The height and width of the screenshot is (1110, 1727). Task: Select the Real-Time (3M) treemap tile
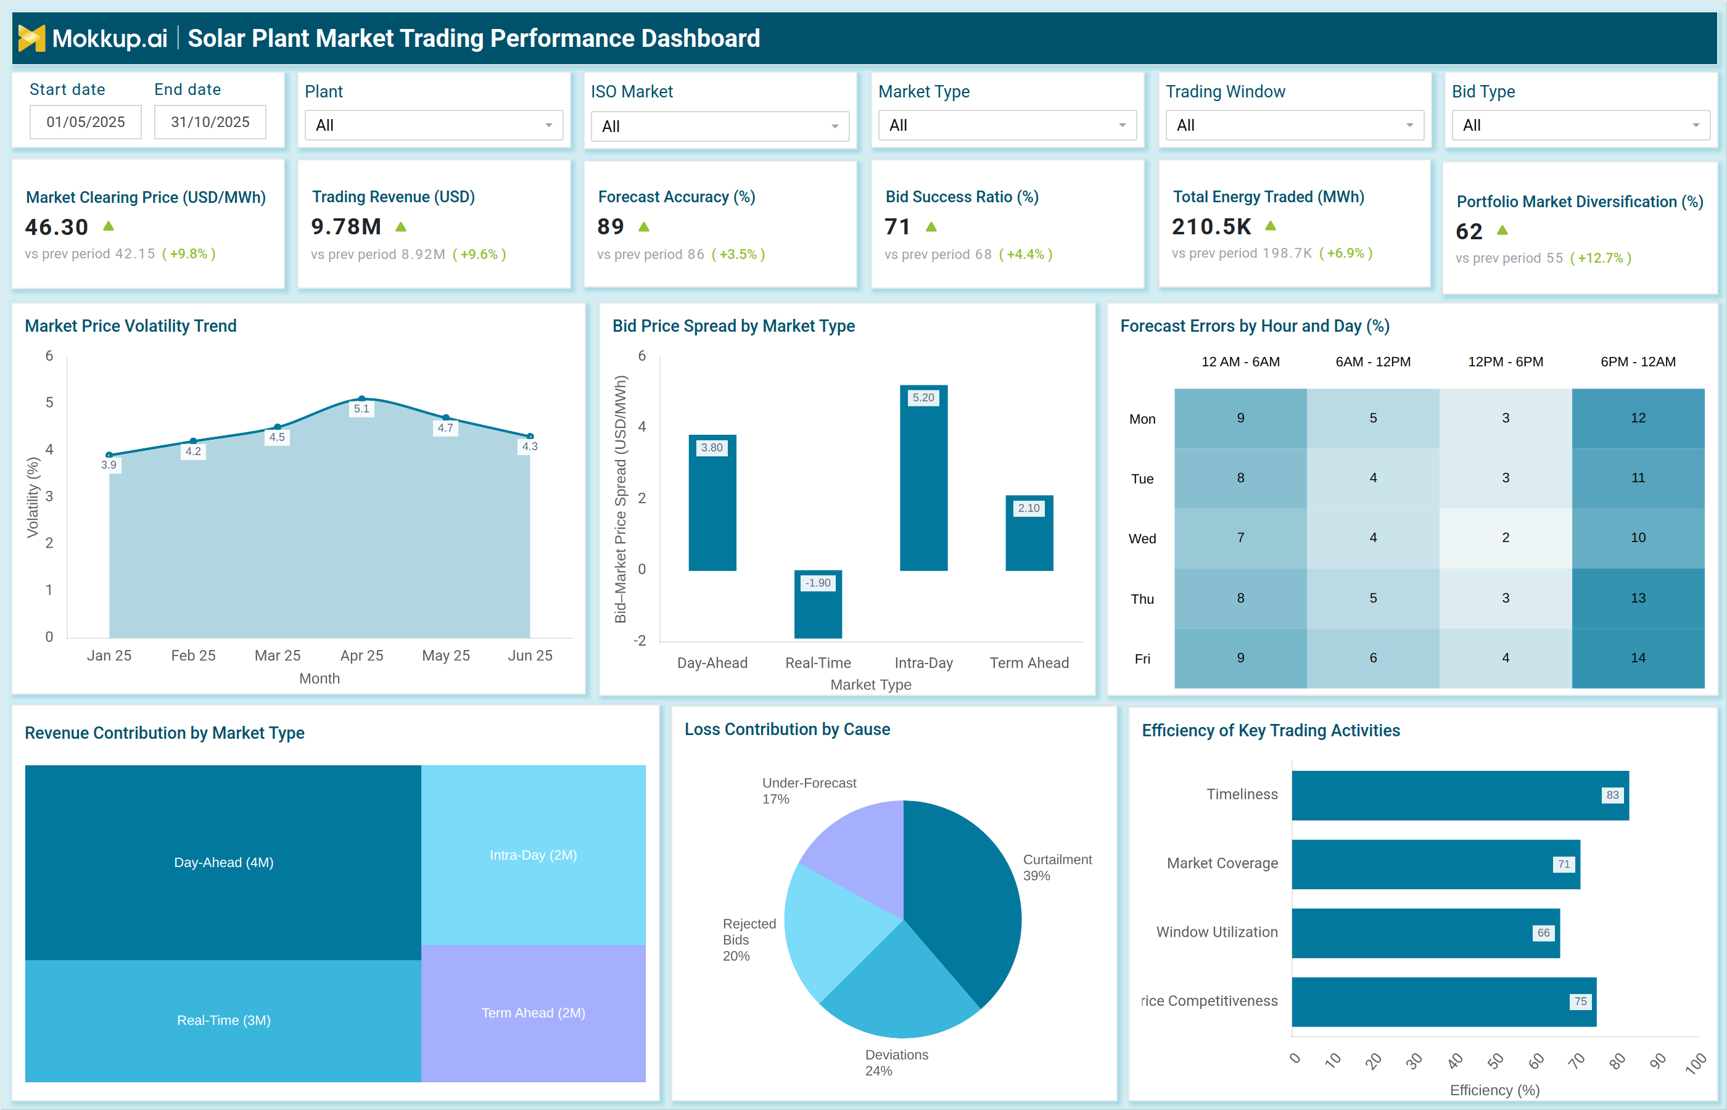223,1021
